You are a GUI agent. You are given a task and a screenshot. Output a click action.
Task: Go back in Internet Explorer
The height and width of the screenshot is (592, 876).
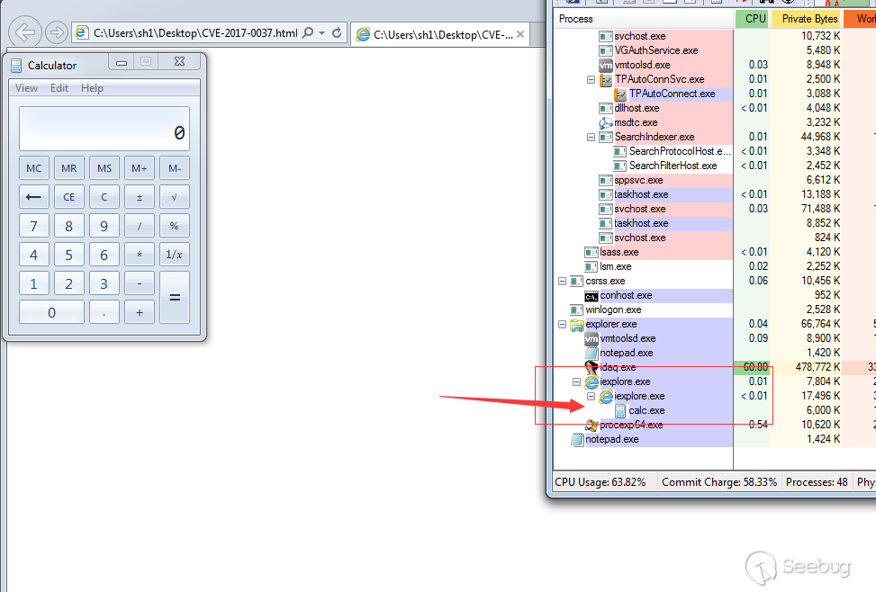(x=25, y=32)
